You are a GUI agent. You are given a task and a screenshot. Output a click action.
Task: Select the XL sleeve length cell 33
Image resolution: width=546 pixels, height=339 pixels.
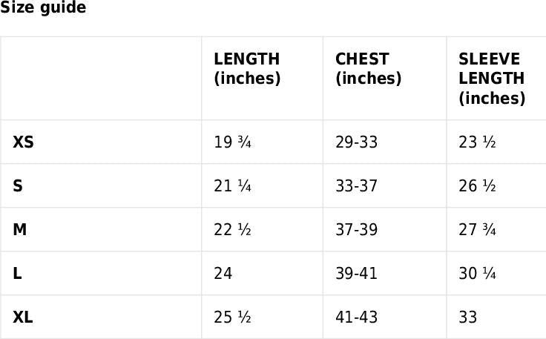point(467,317)
